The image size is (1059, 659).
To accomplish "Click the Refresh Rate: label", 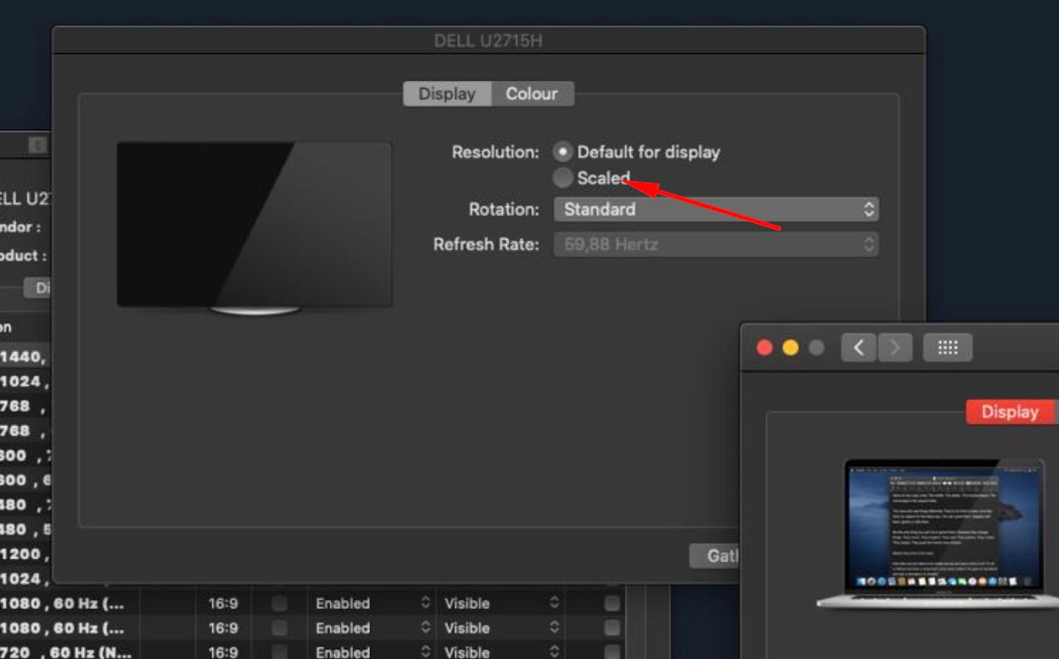I will [486, 245].
